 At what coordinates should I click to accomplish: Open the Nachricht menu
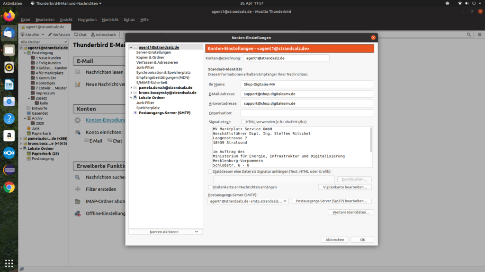(x=110, y=20)
